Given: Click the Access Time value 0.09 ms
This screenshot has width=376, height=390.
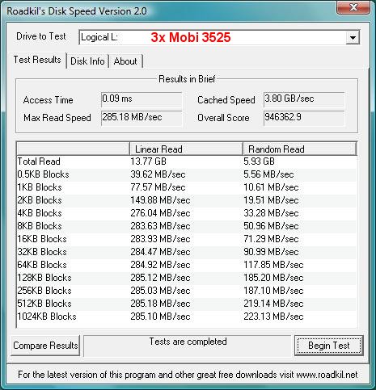Looking at the screenshot, I should [x=142, y=99].
